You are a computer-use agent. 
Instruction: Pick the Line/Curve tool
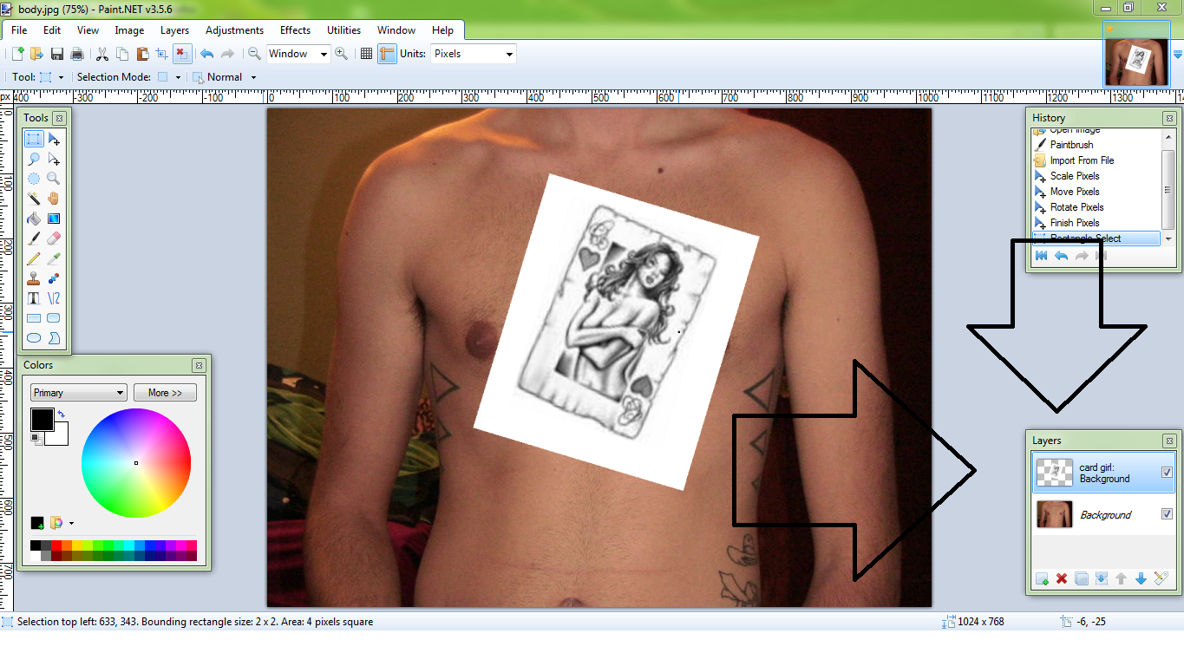[x=54, y=298]
